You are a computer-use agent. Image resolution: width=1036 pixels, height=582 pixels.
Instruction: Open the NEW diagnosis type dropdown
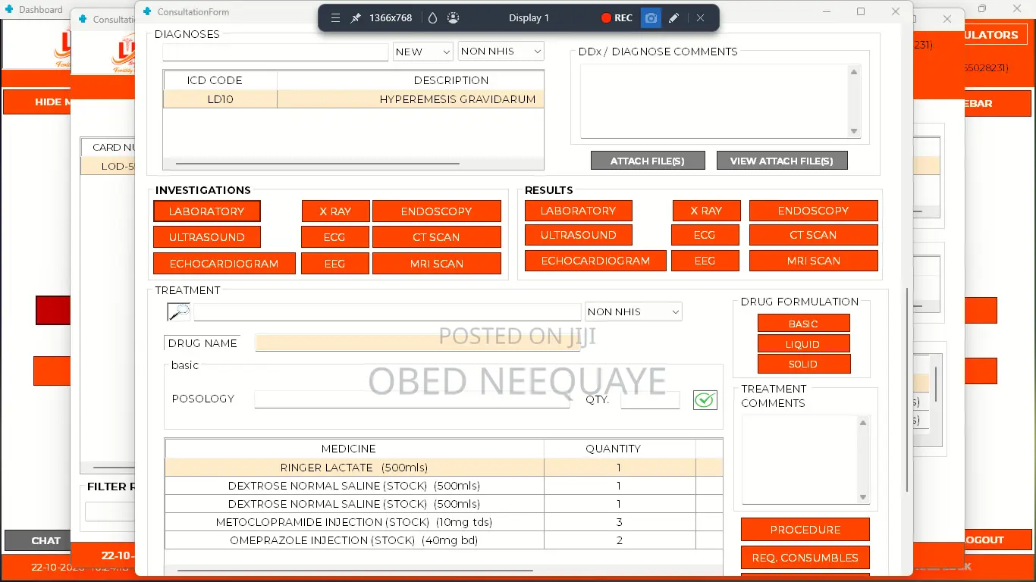[423, 52]
